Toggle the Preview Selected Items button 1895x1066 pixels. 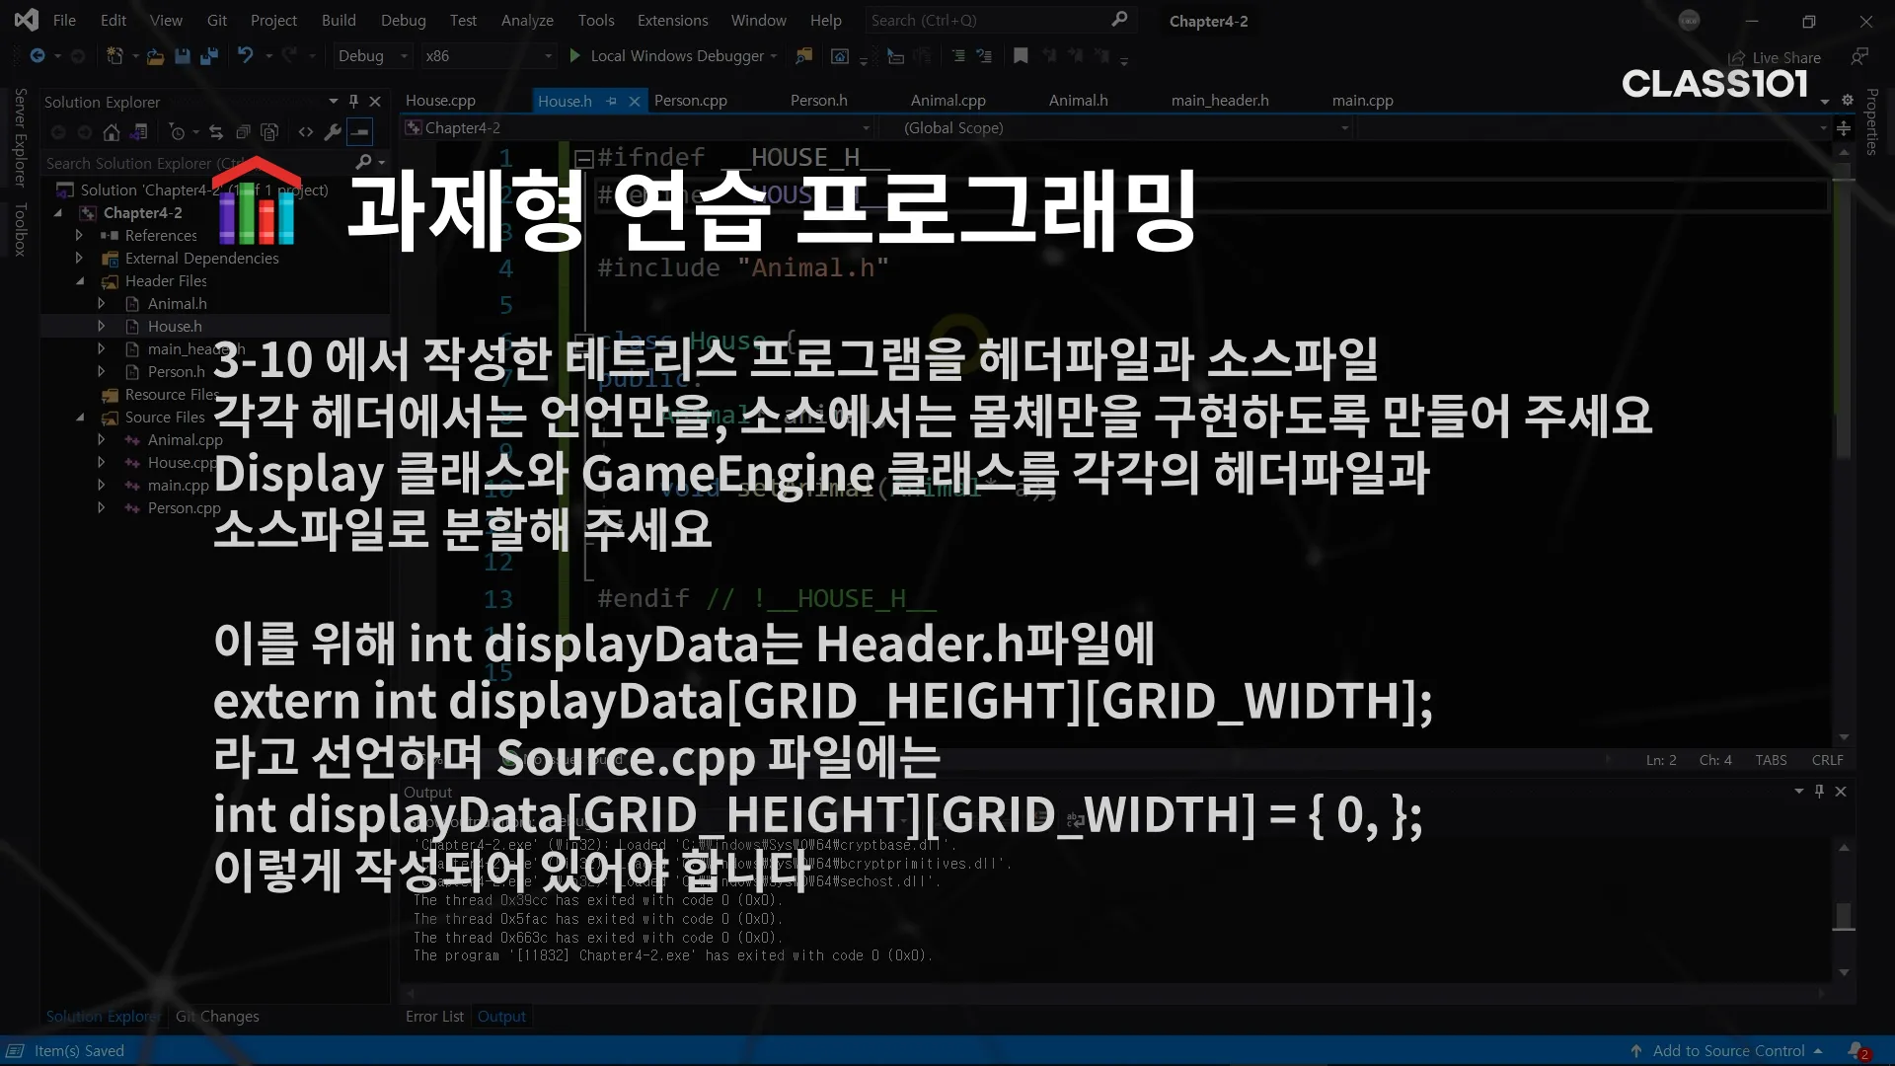[360, 132]
